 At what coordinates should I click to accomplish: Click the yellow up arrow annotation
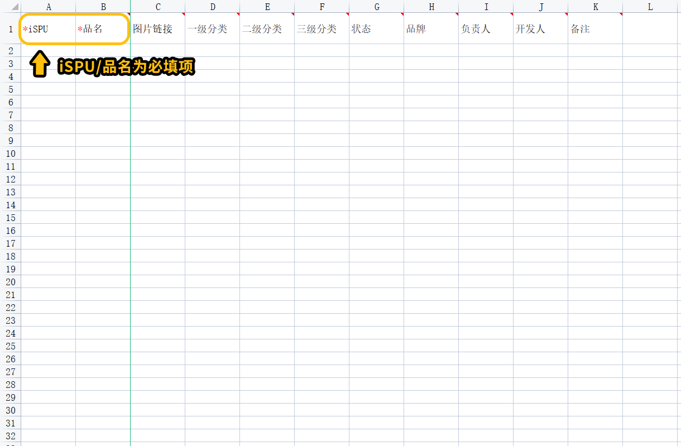tap(39, 64)
